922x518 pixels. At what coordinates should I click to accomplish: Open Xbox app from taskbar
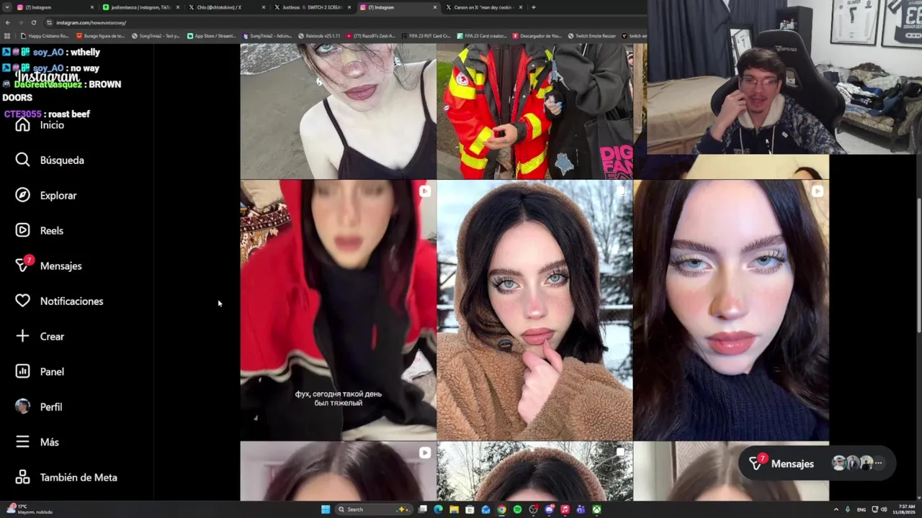pos(596,509)
